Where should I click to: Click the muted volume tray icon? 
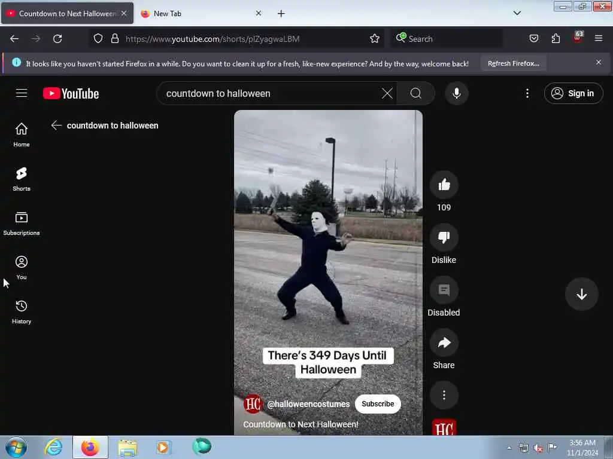pos(538,448)
